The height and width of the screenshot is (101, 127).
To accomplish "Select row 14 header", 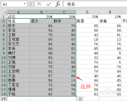I will [4, 76].
